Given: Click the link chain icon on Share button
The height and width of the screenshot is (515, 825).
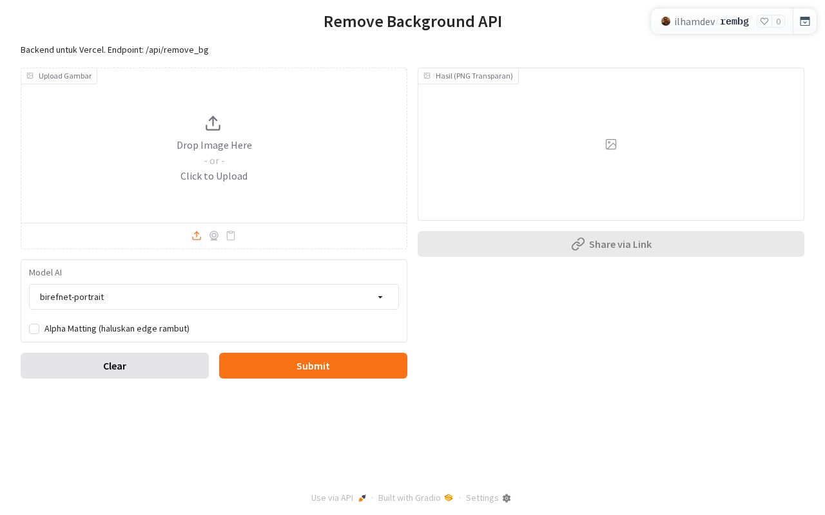Looking at the screenshot, I should (578, 244).
